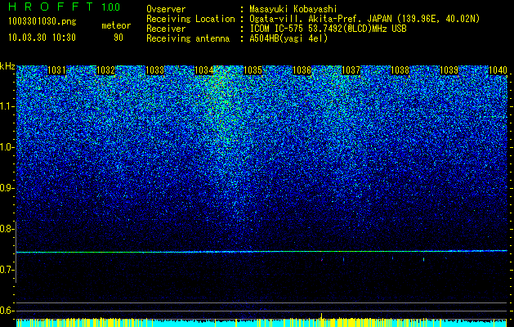Click the 1037 time marker
Viewport: 514px width, 327px height.
click(x=351, y=70)
